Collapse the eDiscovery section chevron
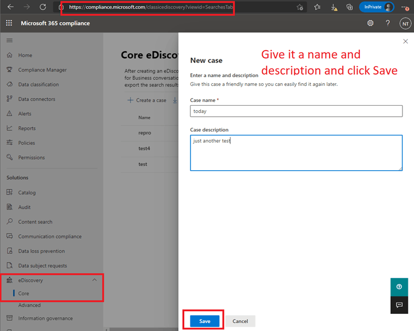This screenshot has height=331, width=414. (x=94, y=280)
